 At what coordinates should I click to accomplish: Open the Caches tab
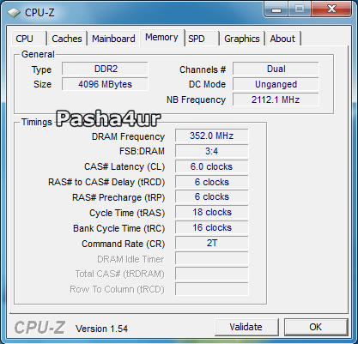click(x=67, y=39)
